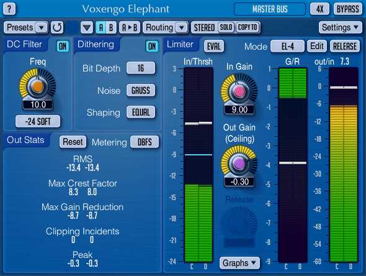Change the Bit Depth 16 selector
The height and width of the screenshot is (276, 366).
click(x=141, y=68)
